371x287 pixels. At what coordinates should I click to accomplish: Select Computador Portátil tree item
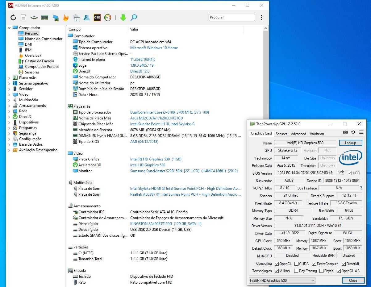(42, 67)
